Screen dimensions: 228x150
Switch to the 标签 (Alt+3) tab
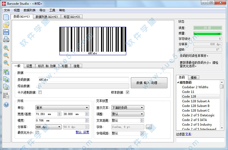[x=72, y=17]
